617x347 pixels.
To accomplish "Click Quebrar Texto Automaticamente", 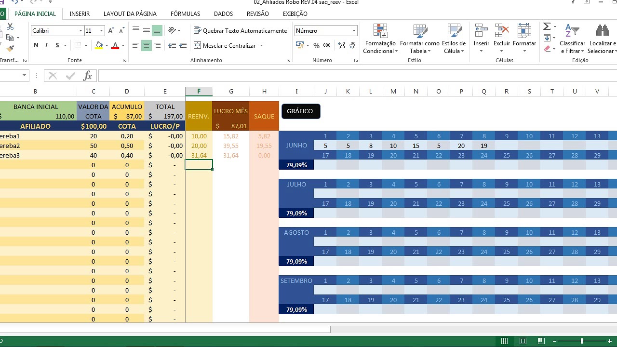I will [240, 30].
